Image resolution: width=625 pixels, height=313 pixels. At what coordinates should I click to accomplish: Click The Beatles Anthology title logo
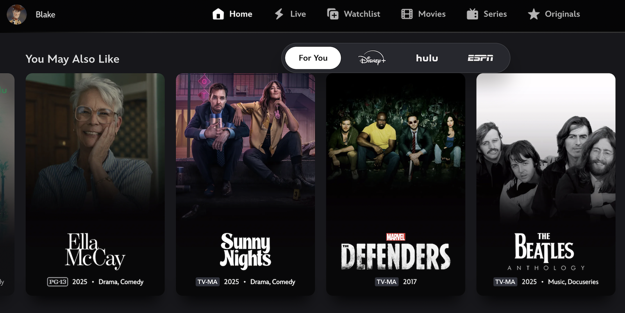point(546,252)
